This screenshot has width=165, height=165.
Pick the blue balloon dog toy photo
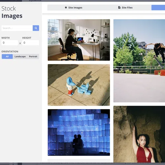(x=79, y=85)
